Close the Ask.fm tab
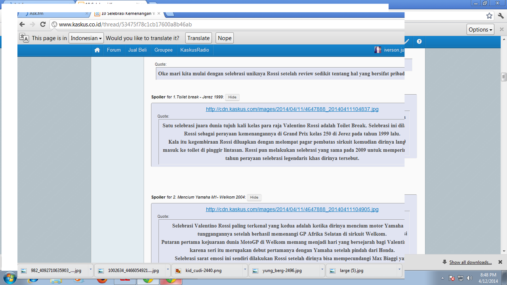The height and width of the screenshot is (285, 507). coord(87,13)
